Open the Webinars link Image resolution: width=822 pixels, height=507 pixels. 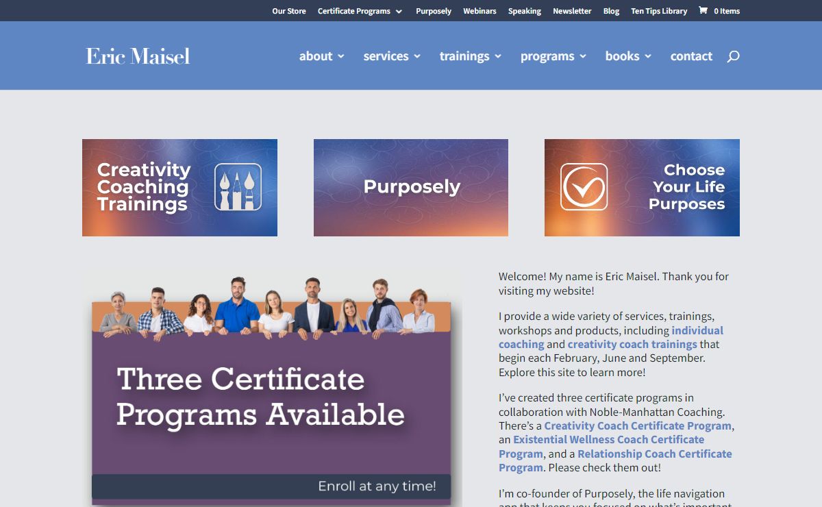pyautogui.click(x=480, y=11)
